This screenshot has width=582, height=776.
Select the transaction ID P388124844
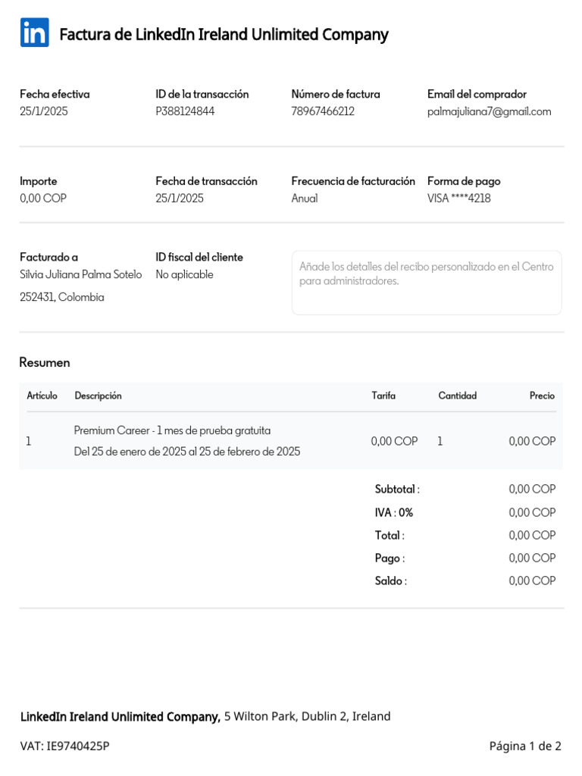(x=185, y=112)
